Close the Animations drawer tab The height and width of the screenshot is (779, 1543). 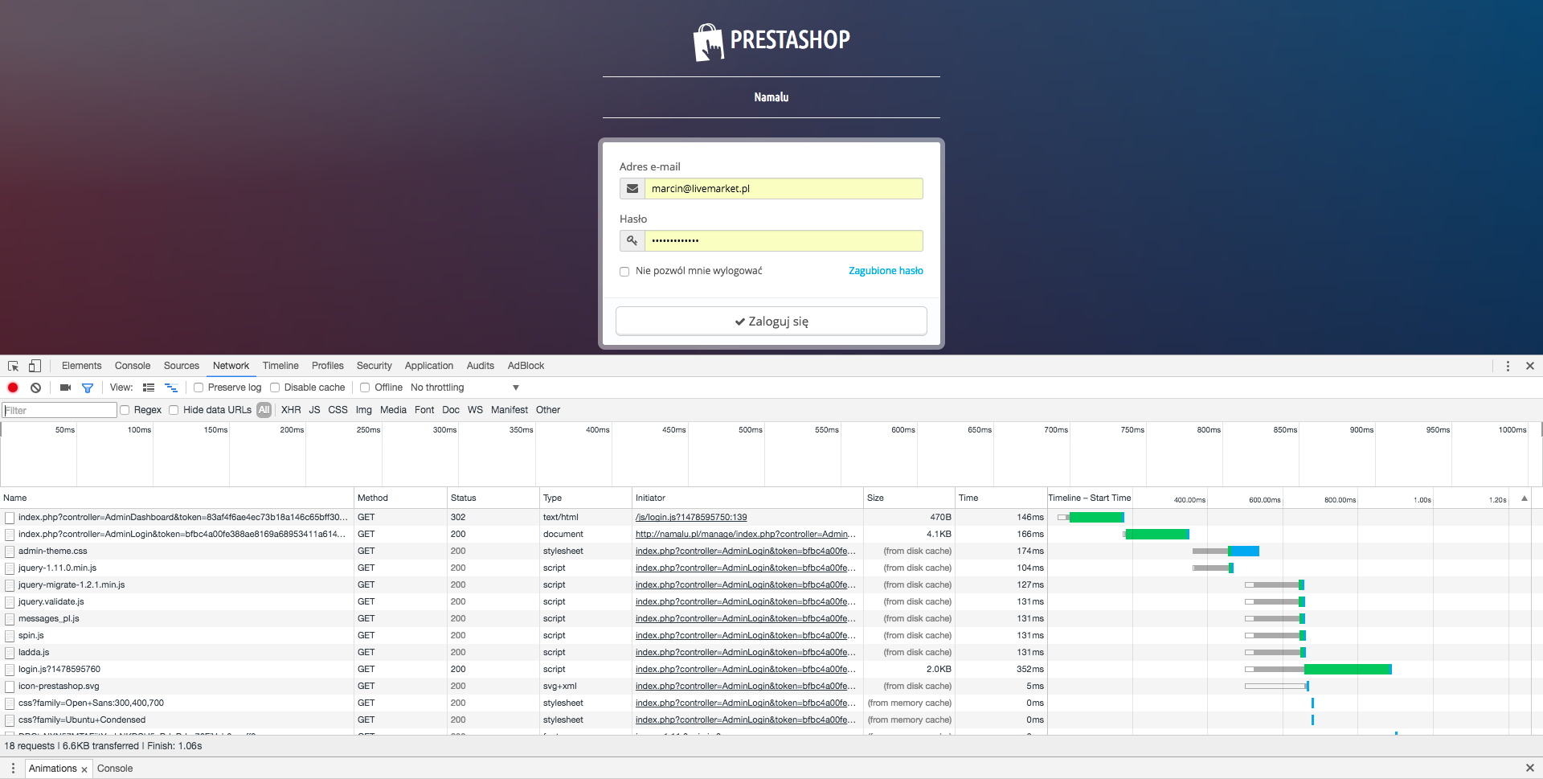84,769
